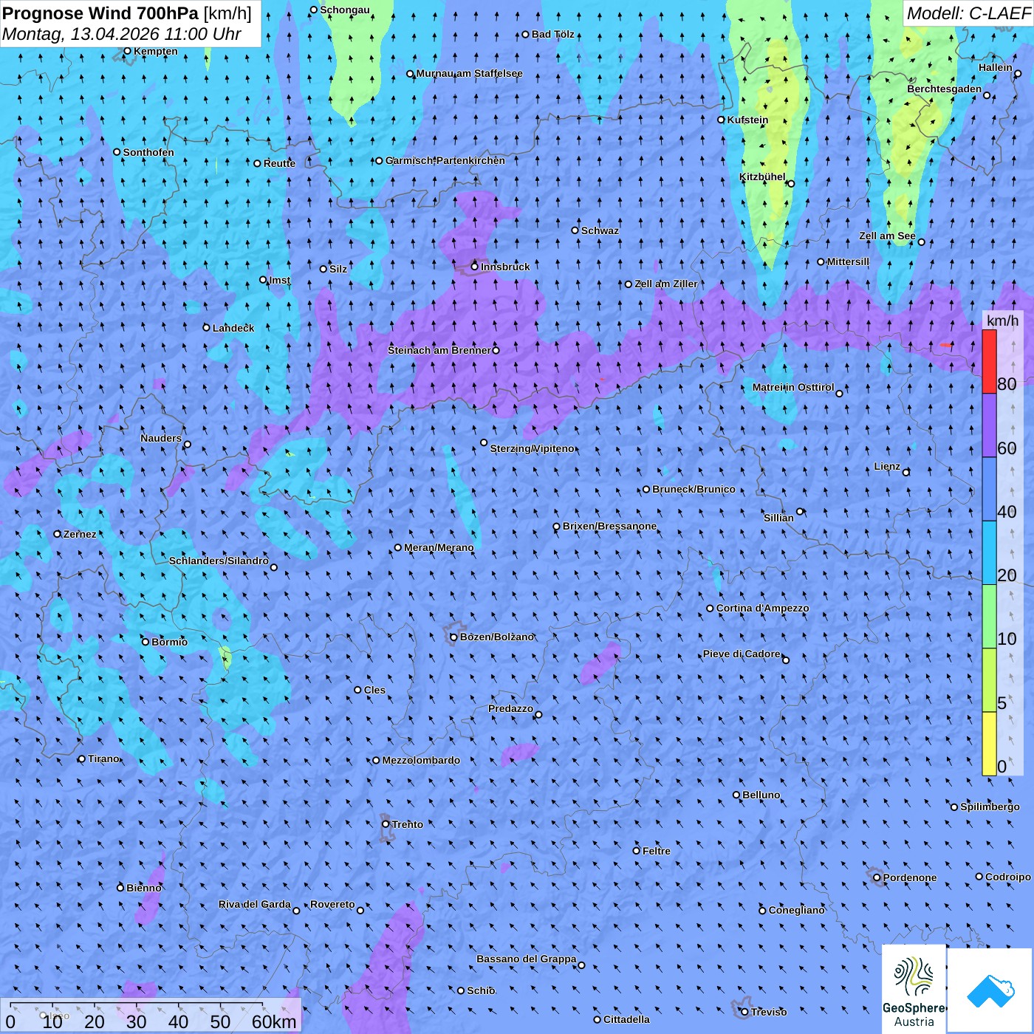Click the 'Belluno' label
The height and width of the screenshot is (1034, 1034).
pyautogui.click(x=761, y=795)
